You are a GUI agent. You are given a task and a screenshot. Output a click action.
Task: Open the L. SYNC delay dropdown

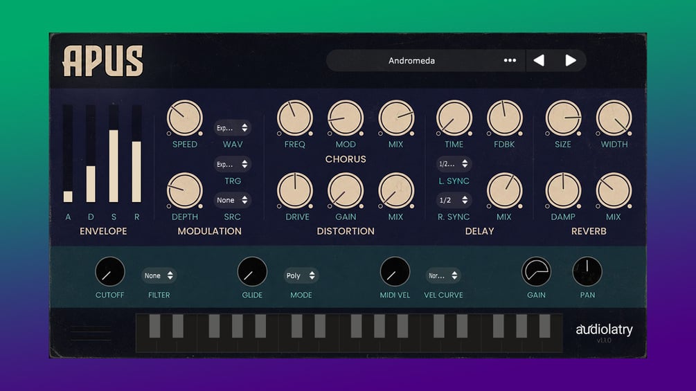(x=453, y=163)
